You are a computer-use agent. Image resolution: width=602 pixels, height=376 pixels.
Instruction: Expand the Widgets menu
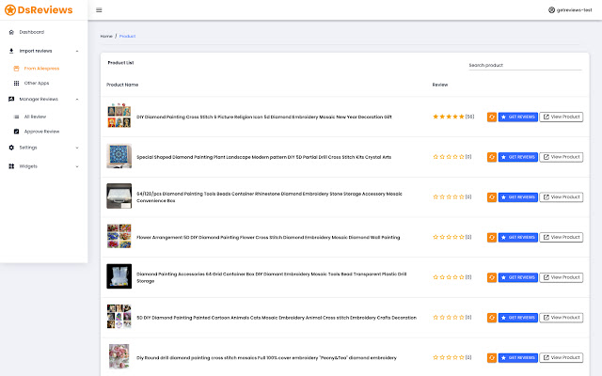tap(76, 166)
